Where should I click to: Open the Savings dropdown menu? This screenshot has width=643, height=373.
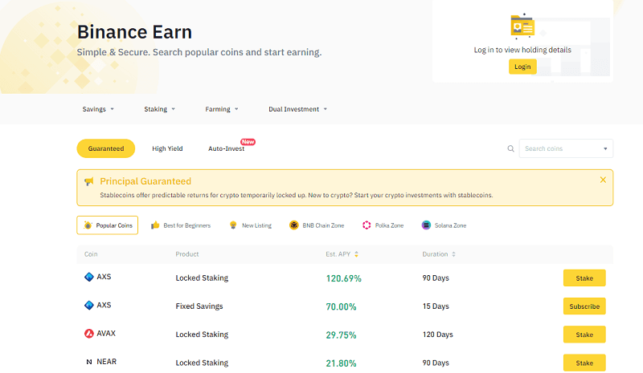[98, 109]
